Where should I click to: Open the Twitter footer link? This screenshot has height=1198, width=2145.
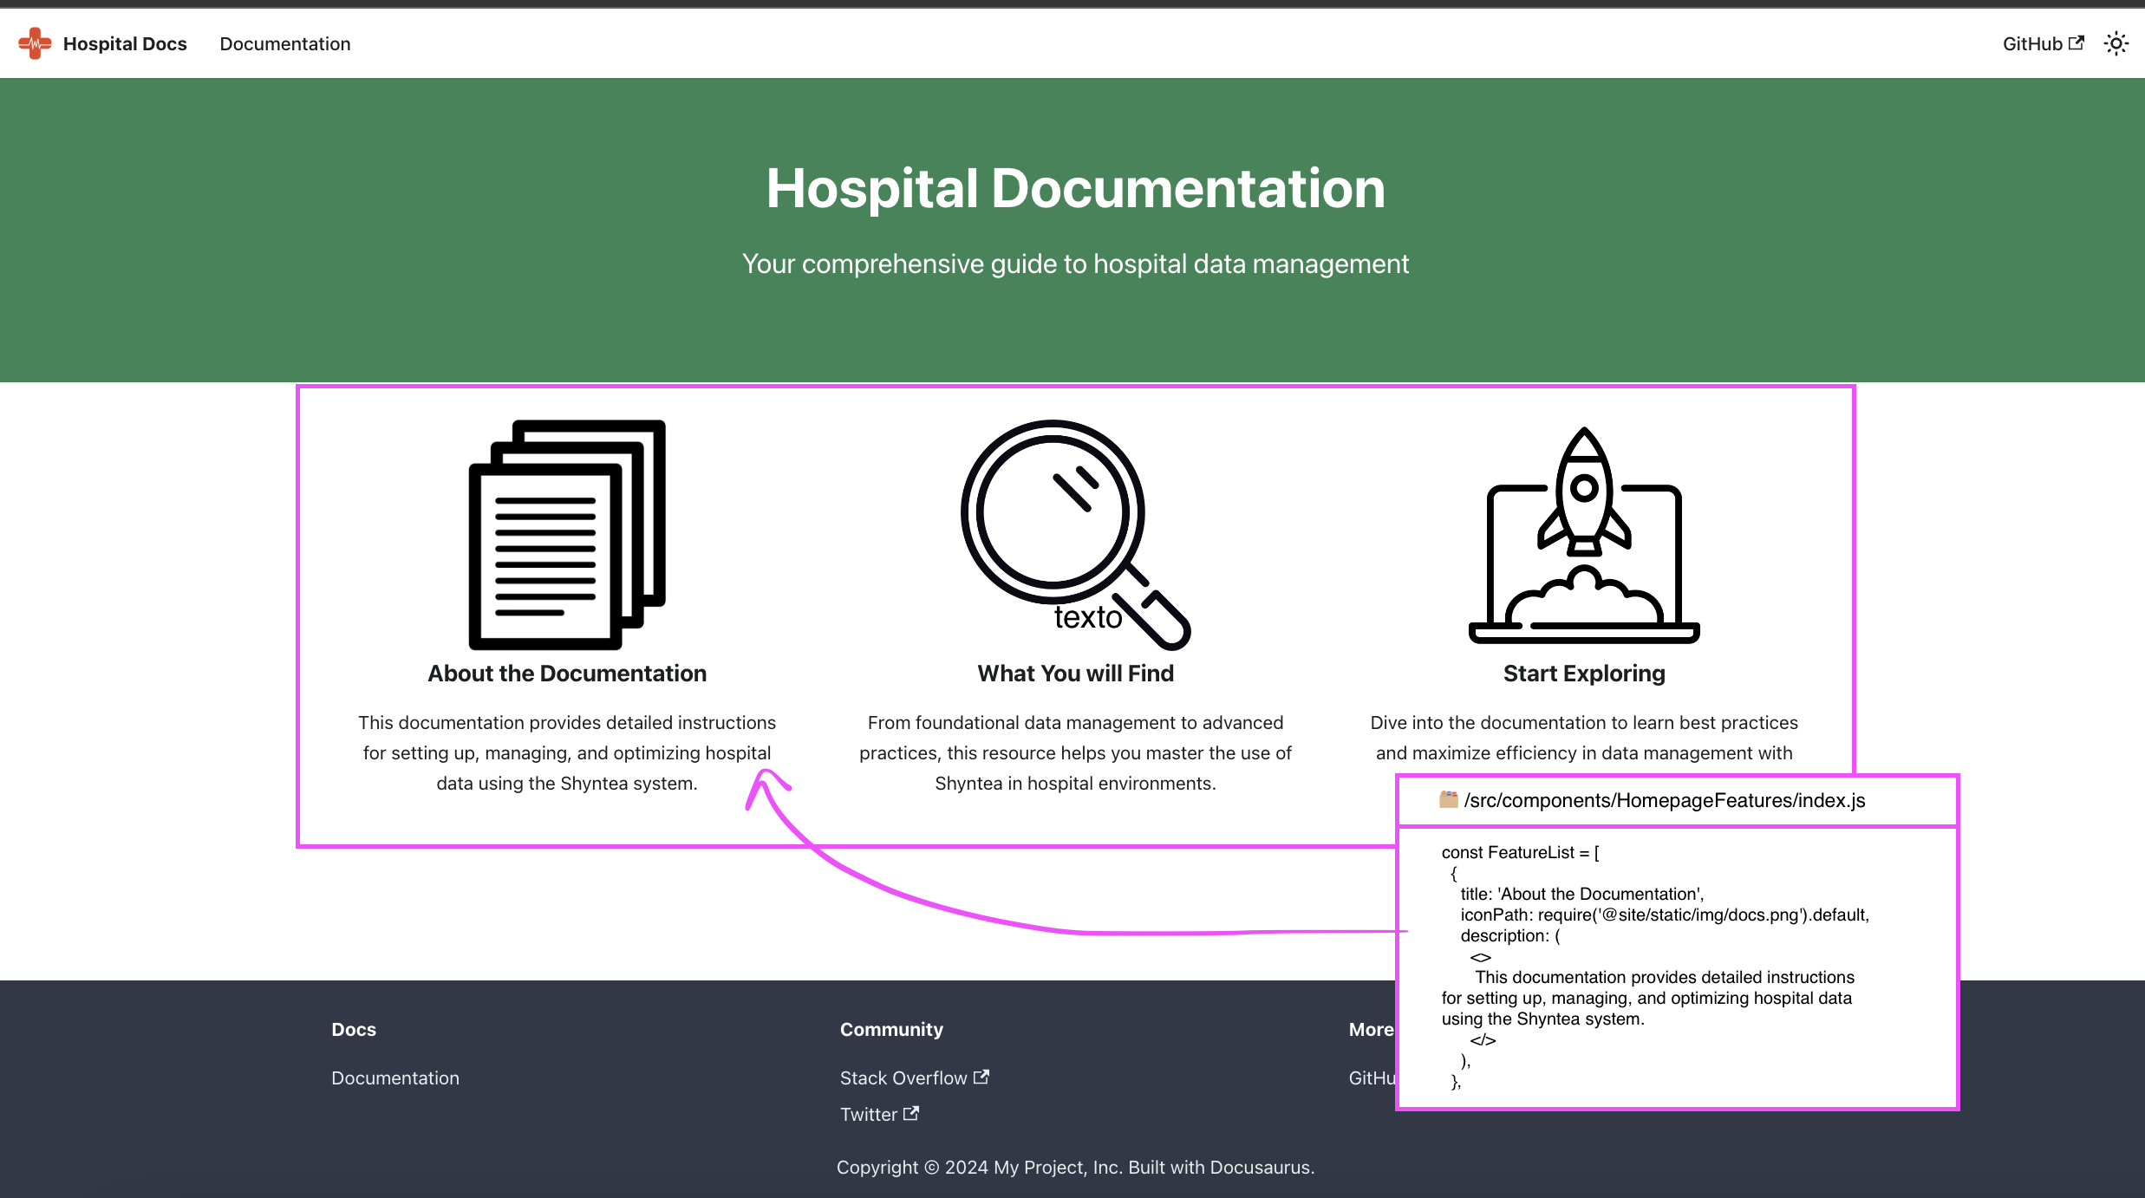click(868, 1114)
